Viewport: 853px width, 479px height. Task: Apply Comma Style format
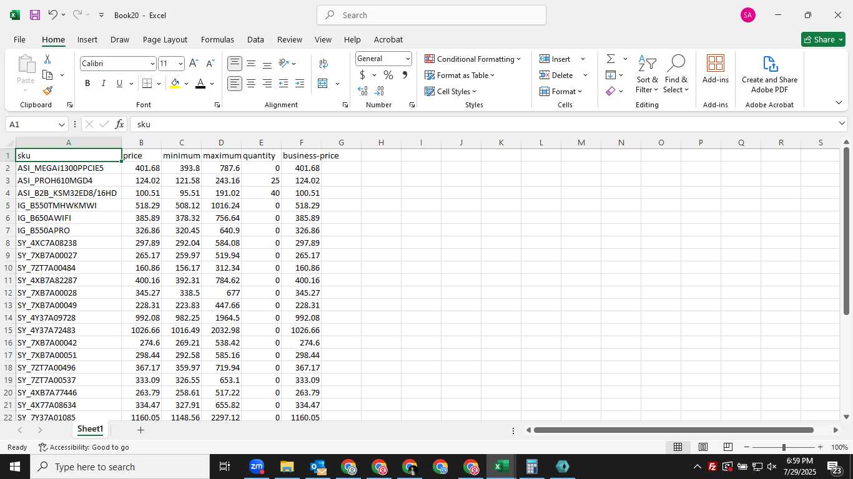tap(405, 75)
